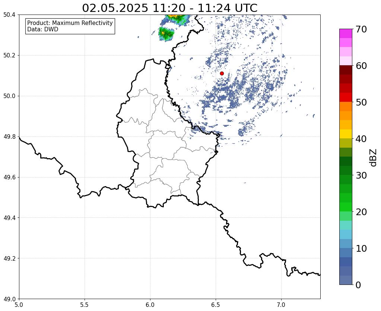Viewport: 381px width, 311px height.
Task: Click the dark maroon colorbar segment below 60
Action: (x=346, y=70)
